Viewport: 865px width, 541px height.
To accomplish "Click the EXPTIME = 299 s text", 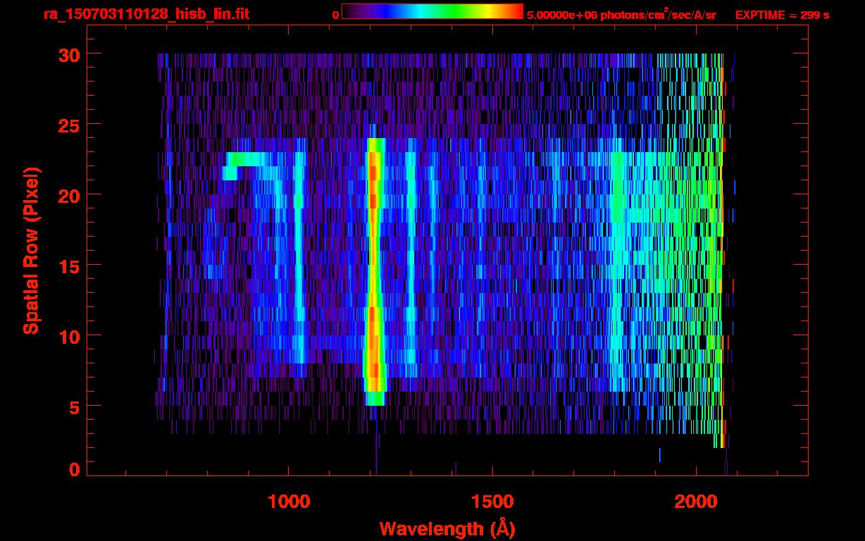I will coord(782,15).
